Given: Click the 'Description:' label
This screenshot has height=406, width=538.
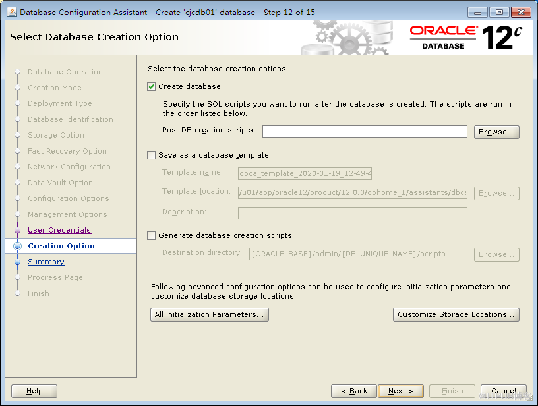Looking at the screenshot, I should [184, 212].
